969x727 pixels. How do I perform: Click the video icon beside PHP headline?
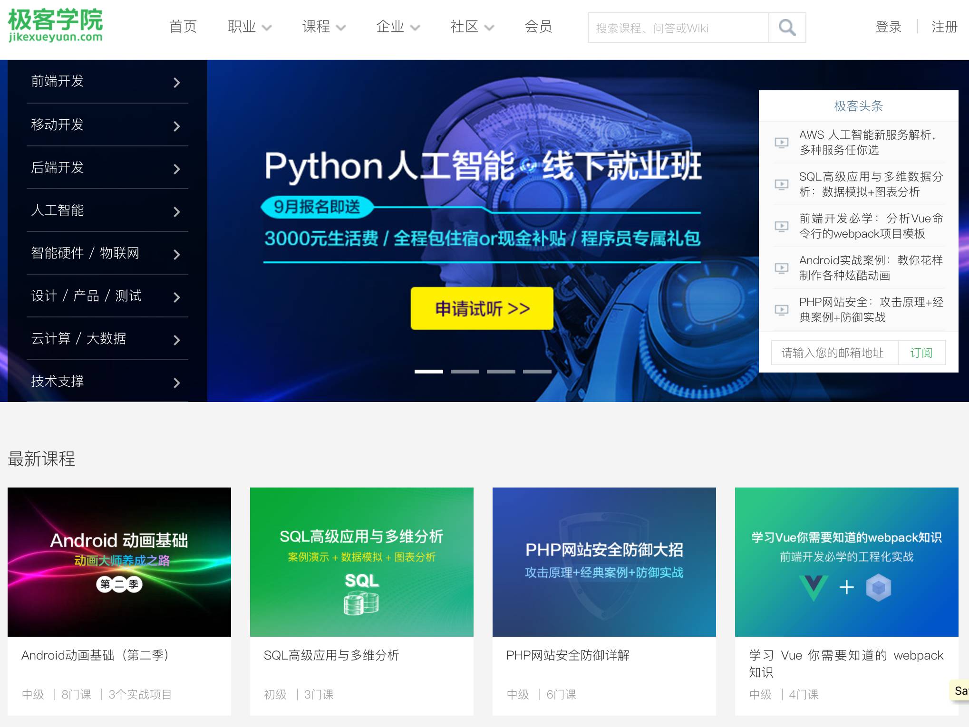tap(781, 310)
